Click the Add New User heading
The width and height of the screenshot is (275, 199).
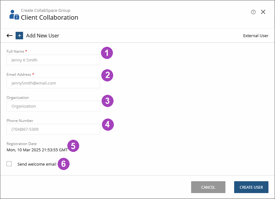(x=43, y=36)
